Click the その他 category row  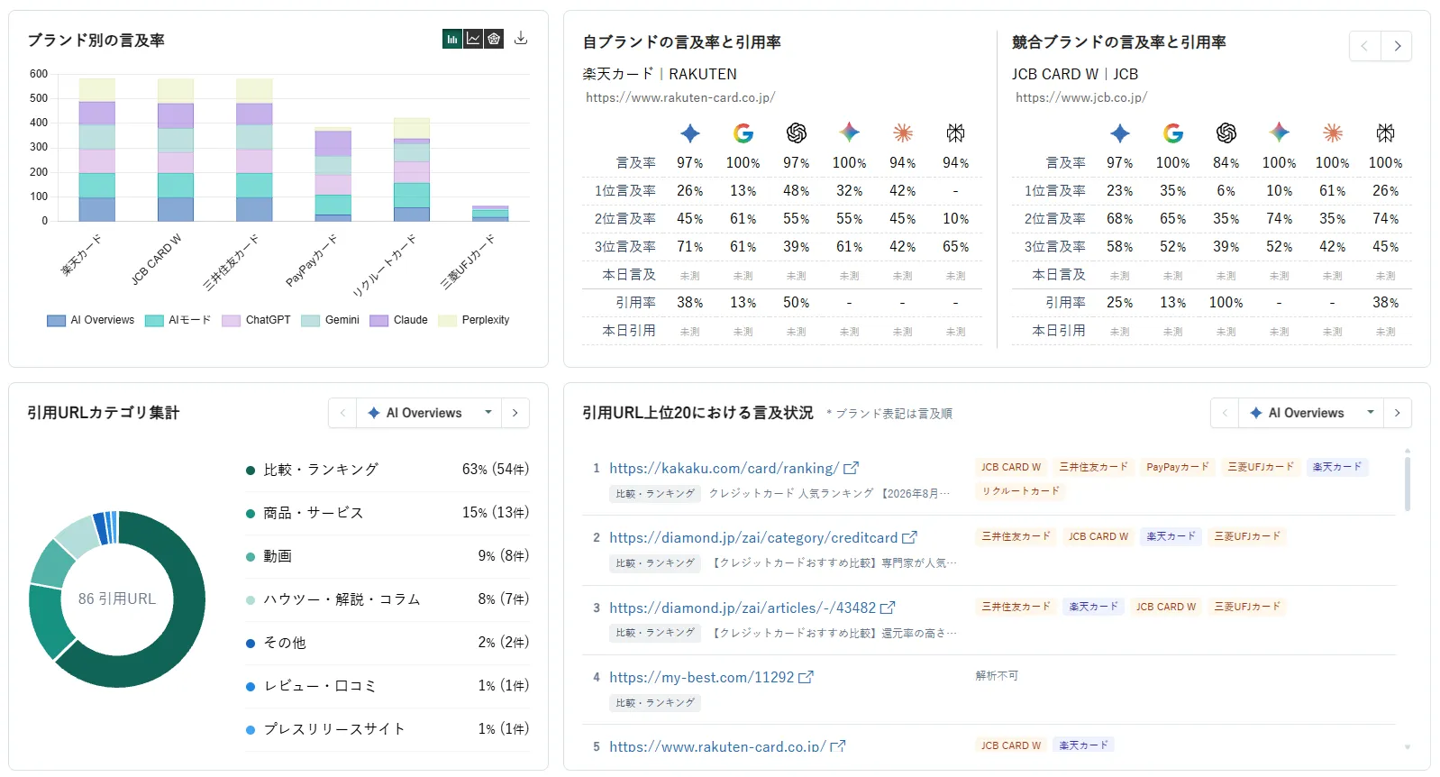coord(387,643)
